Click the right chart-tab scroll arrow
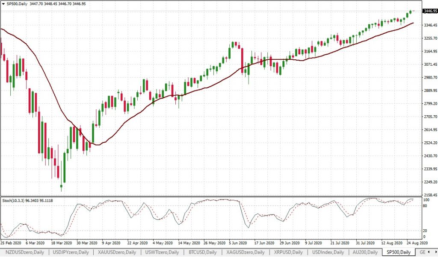 tap(435, 252)
